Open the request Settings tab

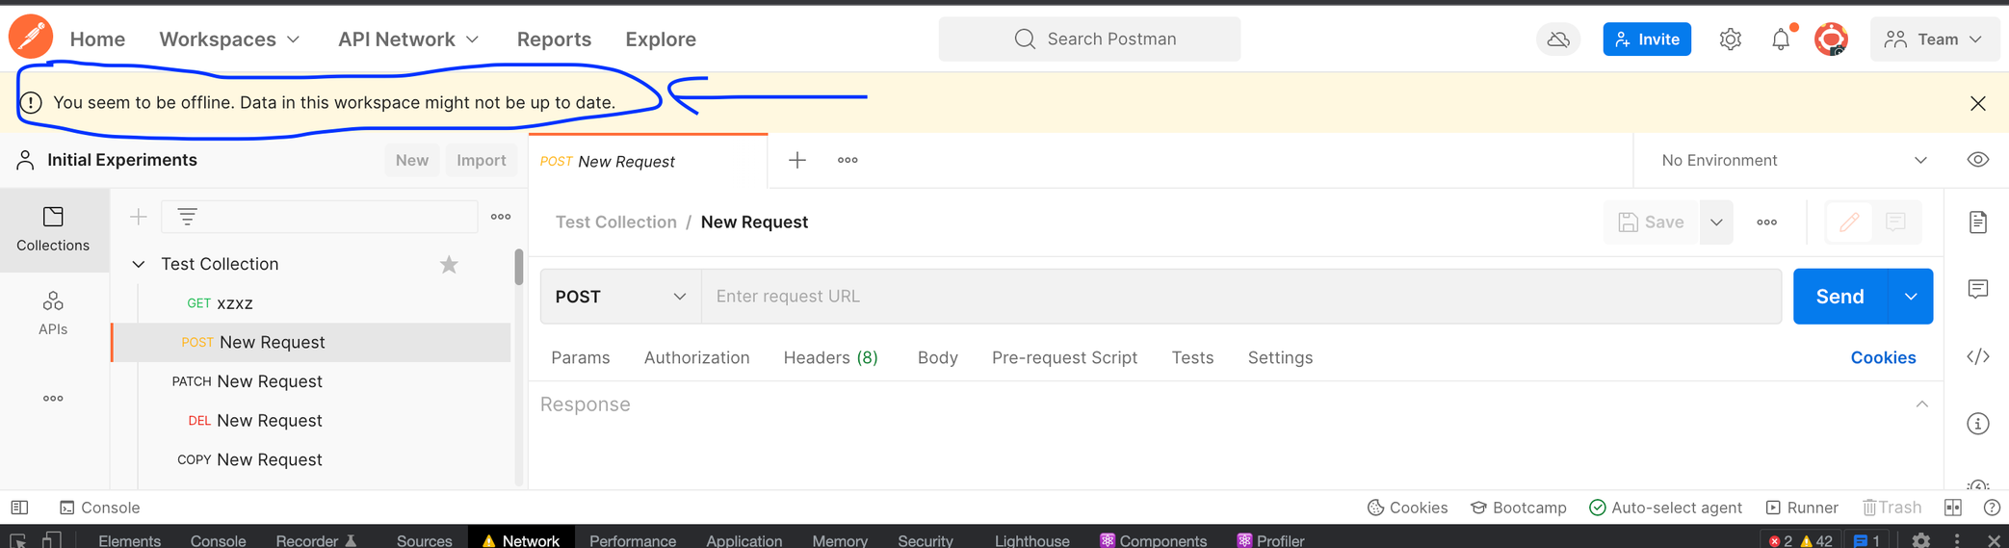coord(1280,358)
